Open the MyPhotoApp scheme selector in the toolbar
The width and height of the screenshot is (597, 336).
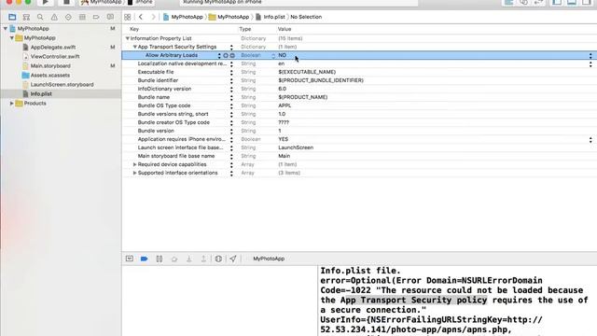tap(102, 2)
